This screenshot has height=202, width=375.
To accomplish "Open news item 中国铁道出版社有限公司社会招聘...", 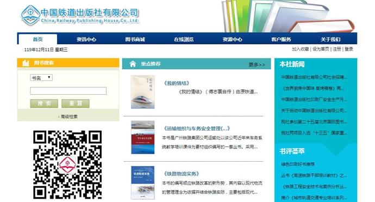I will pos(314,77).
